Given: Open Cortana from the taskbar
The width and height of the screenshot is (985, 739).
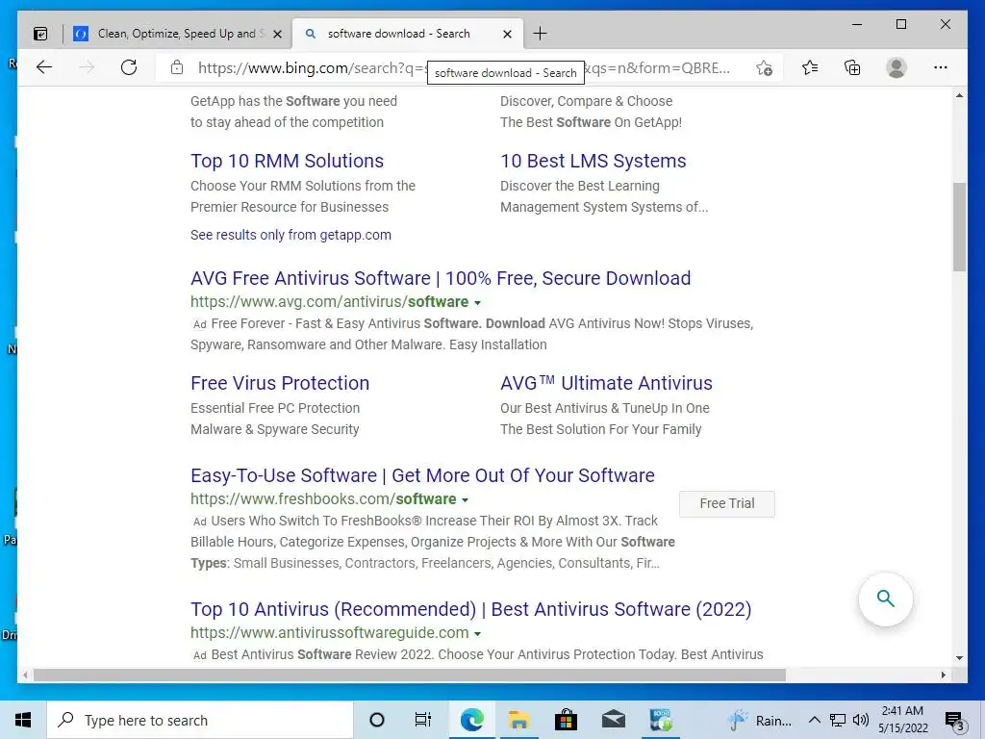Looking at the screenshot, I should click(377, 720).
